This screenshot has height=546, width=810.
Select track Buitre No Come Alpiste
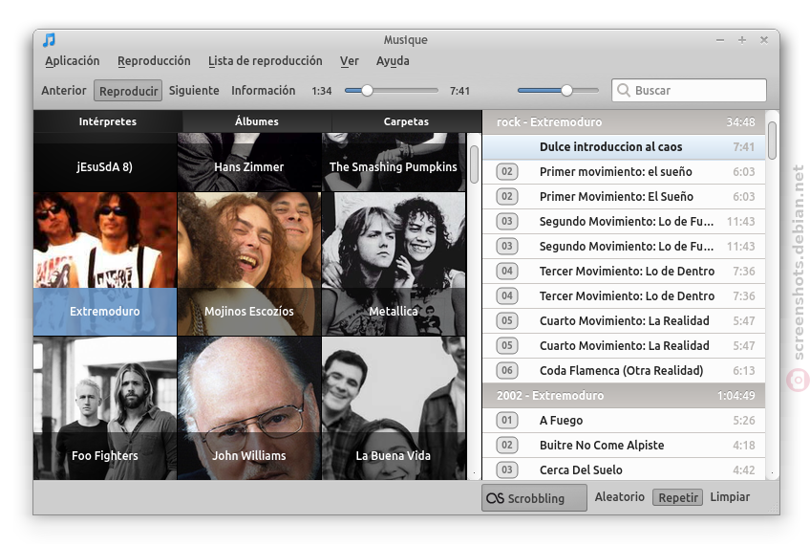(624, 445)
